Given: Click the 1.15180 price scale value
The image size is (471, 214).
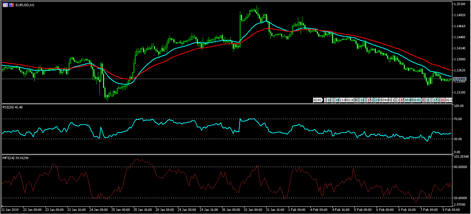Looking at the screenshot, I should pos(460,4).
